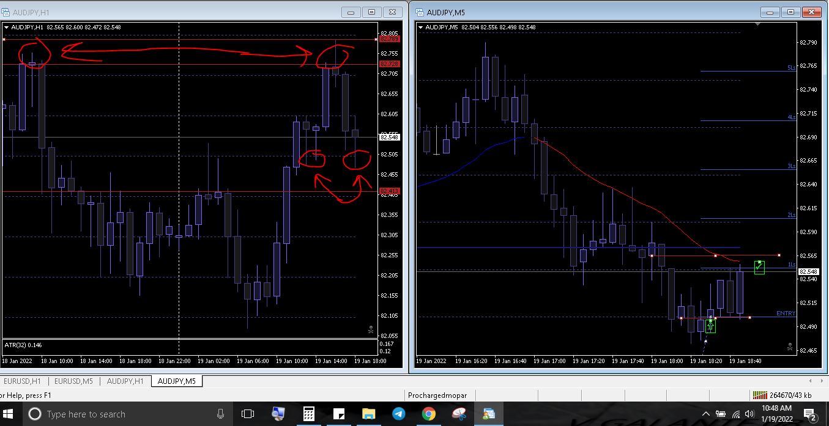Open Sticky Notes from the taskbar
Viewport: 829px width, 426px height.
point(339,414)
